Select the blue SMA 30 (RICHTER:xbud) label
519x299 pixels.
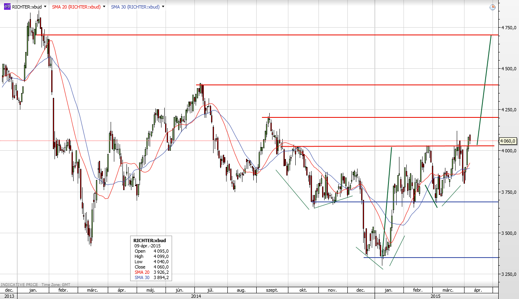tap(135, 7)
